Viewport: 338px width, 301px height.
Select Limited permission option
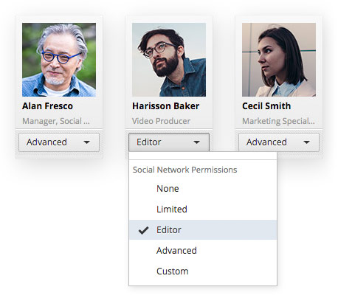click(x=203, y=210)
